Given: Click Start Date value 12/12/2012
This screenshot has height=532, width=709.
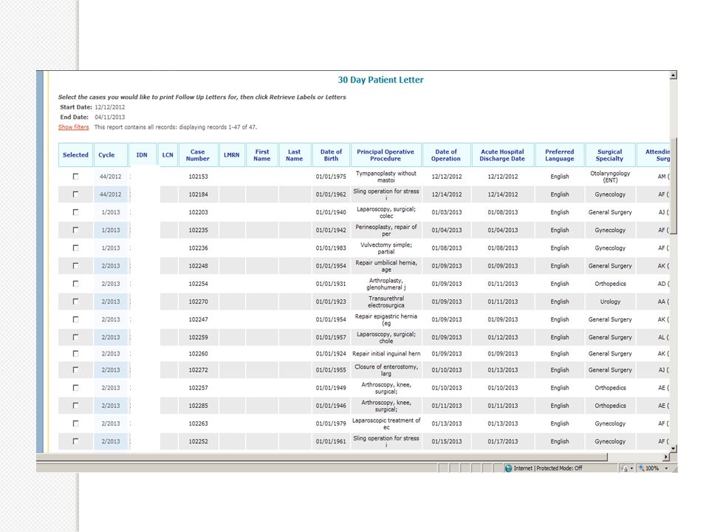Looking at the screenshot, I should click(109, 107).
